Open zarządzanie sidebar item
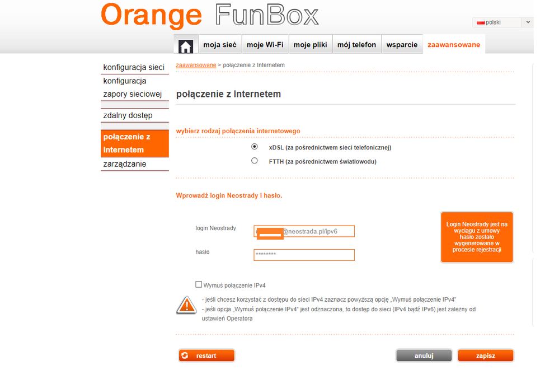 point(135,164)
